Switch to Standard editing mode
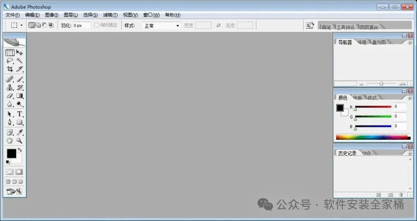Image resolution: width=417 pixels, height=221 pixels. pos(10,172)
